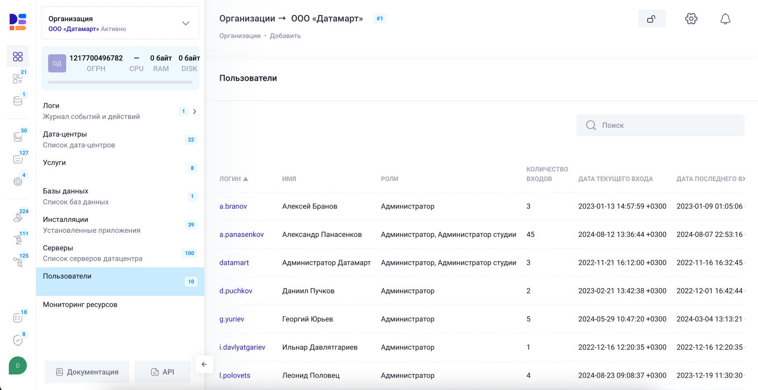Expand the Логи journal chevron
This screenshot has height=390, width=758.
coord(195,111)
